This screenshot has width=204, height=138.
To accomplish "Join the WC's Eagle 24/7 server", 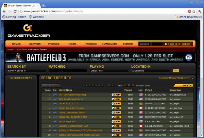I will [116, 121].
